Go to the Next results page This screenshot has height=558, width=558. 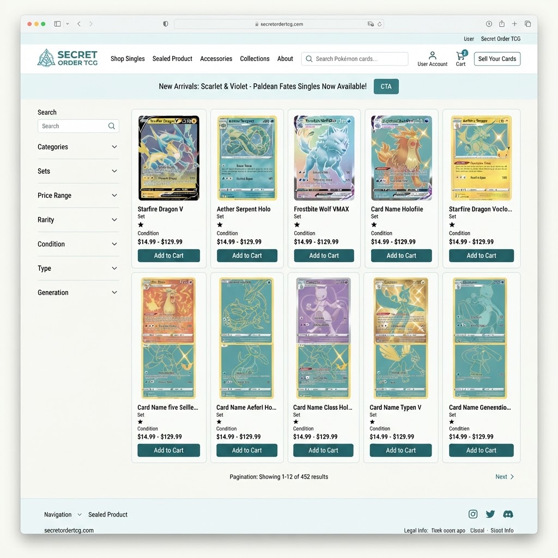[505, 477]
